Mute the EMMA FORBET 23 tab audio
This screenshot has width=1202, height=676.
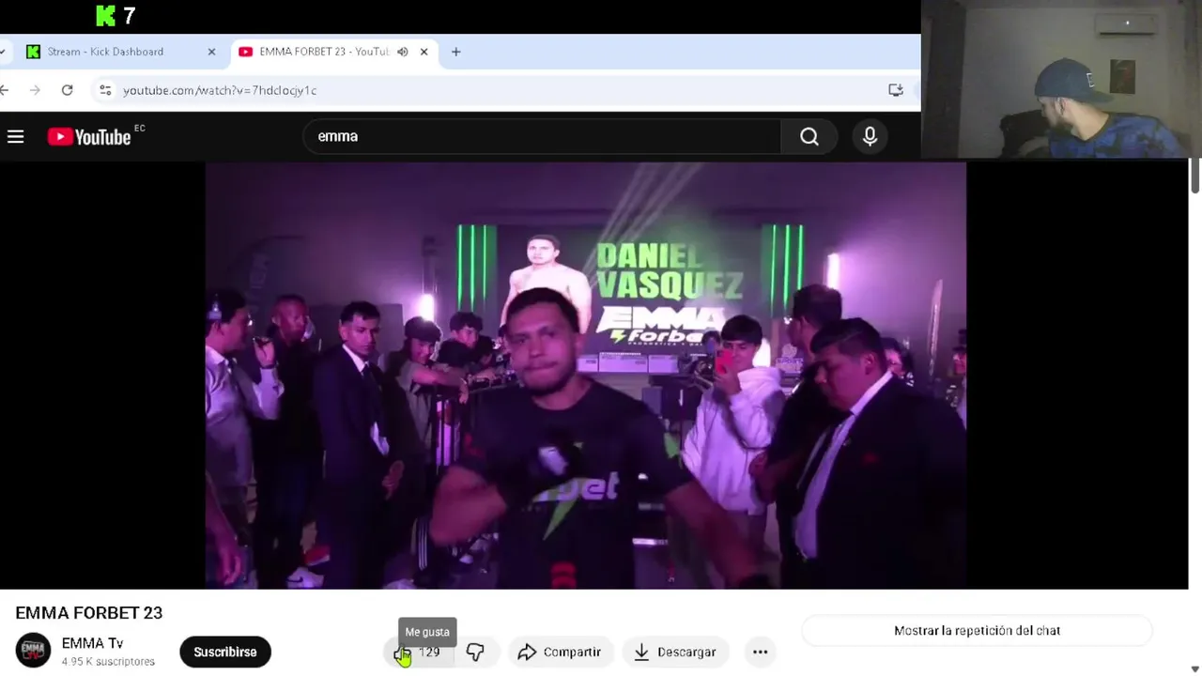[403, 52]
